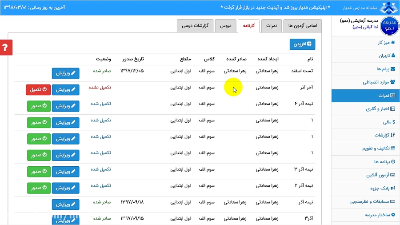Select نمرات in the sidebar
Viewport: 400px width, 225px height.
[365, 96]
